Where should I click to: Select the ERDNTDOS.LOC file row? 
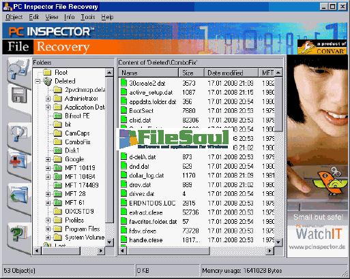[x=196, y=203]
